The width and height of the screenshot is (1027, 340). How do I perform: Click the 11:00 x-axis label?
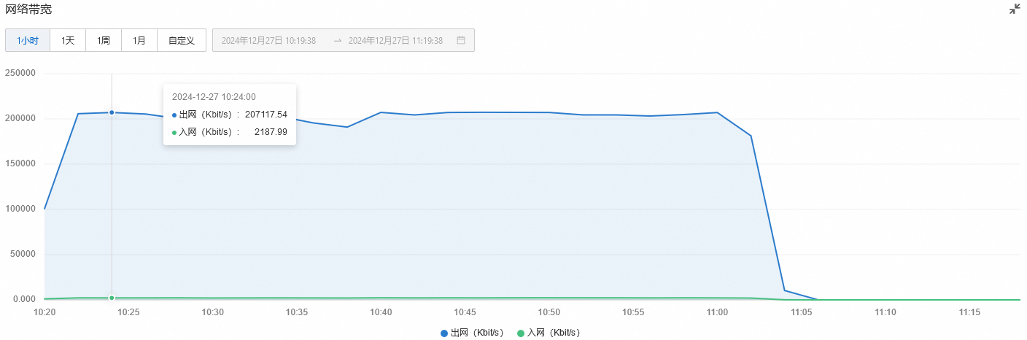tap(717, 312)
